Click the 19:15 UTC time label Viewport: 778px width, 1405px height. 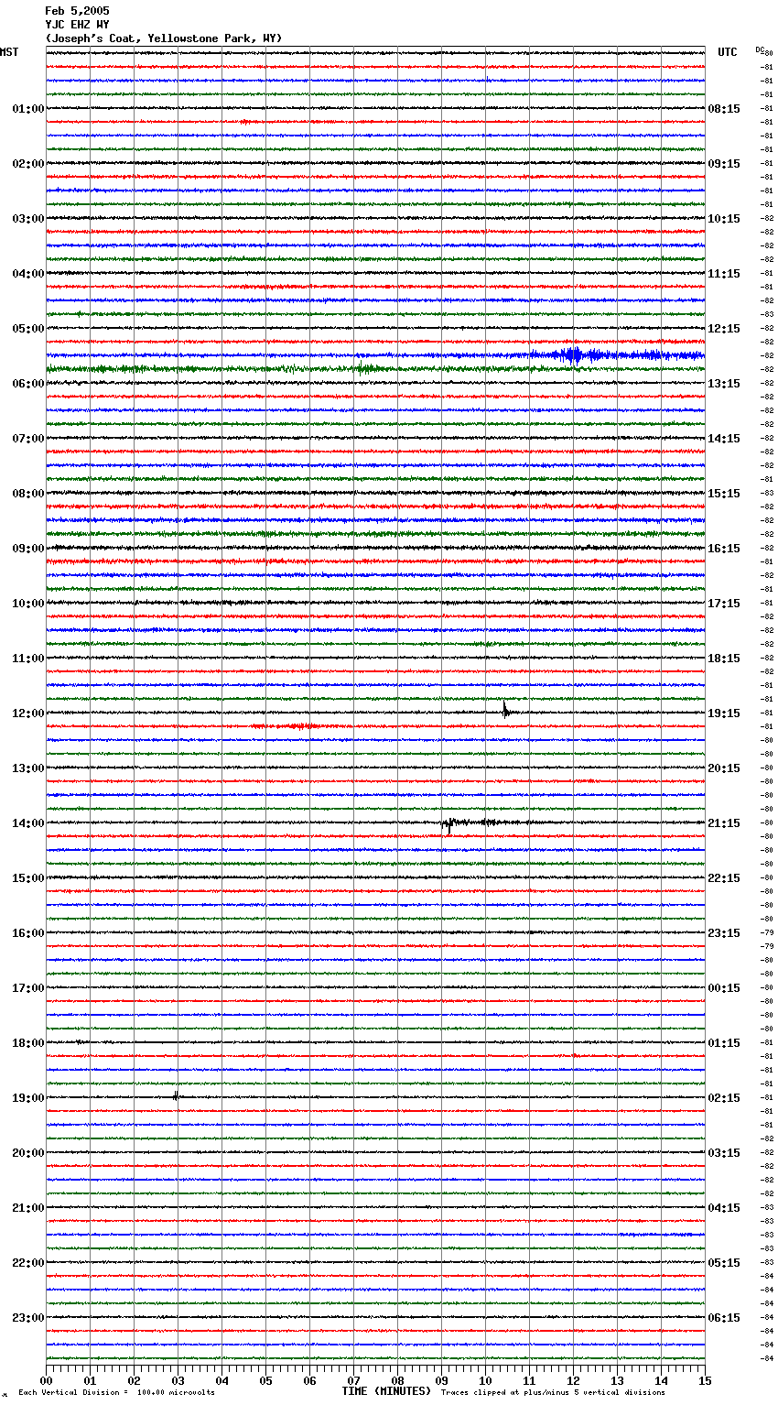tap(724, 713)
